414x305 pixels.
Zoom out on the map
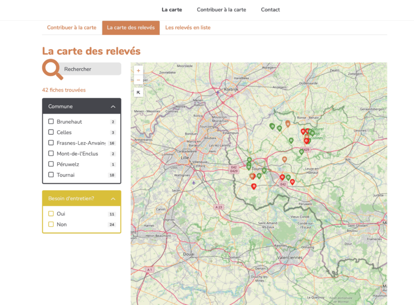point(138,80)
